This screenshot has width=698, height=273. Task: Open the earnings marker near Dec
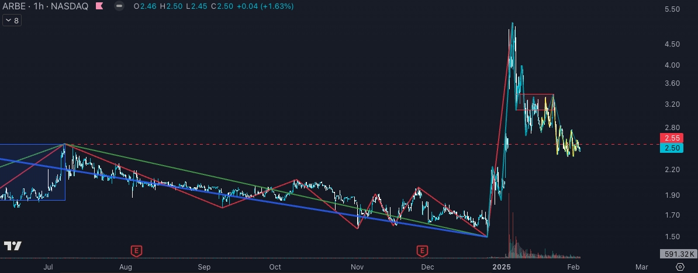pyautogui.click(x=421, y=251)
